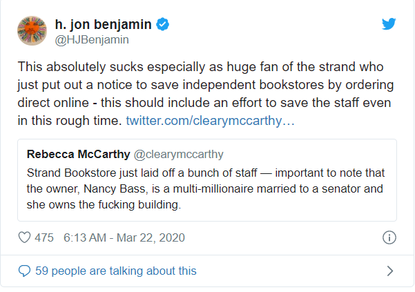Screen dimensions: 415x292
Task: Click the right chevron arrow
Action: pos(389,271)
